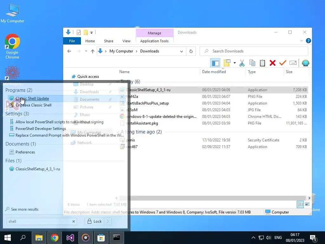Expand the address bar history dropdown
325x244 pixels.
[182, 51]
